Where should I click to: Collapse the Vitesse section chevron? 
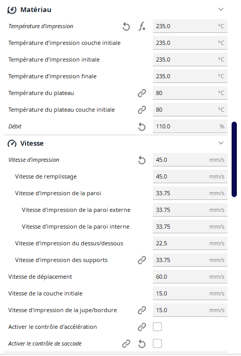click(x=221, y=143)
